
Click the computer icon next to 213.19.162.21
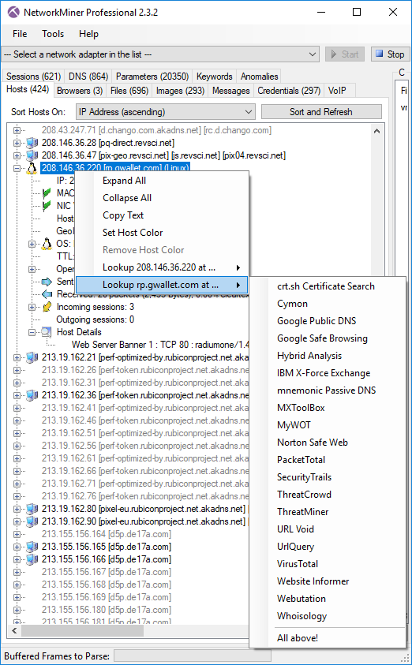32,357
